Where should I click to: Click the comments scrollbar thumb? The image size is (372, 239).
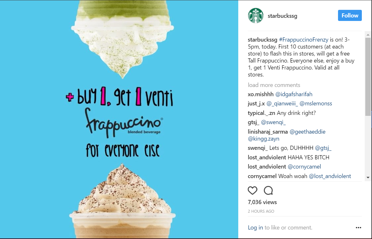(x=368, y=76)
